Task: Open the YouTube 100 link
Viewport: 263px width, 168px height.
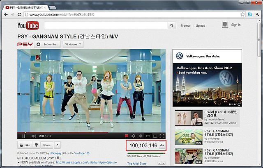Action: pos(82,153)
